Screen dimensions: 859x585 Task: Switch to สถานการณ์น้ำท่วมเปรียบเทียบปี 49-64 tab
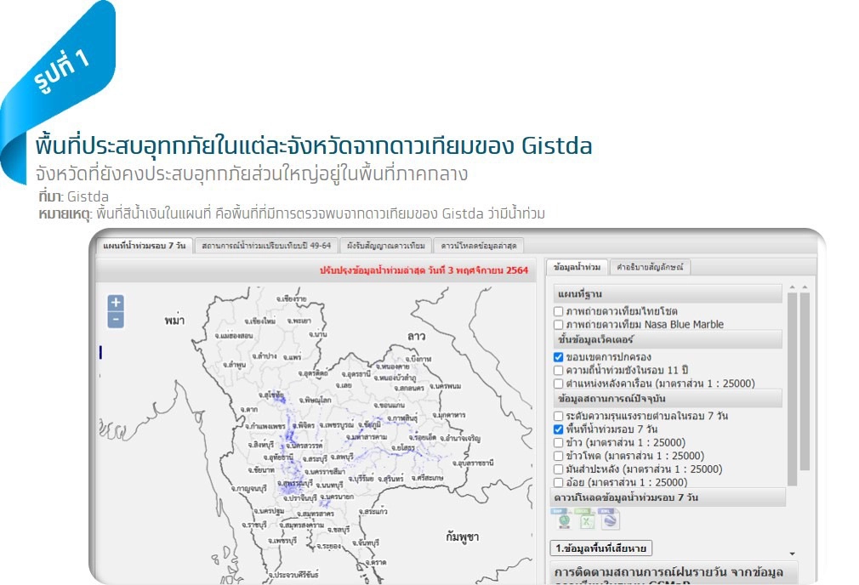tap(266, 246)
